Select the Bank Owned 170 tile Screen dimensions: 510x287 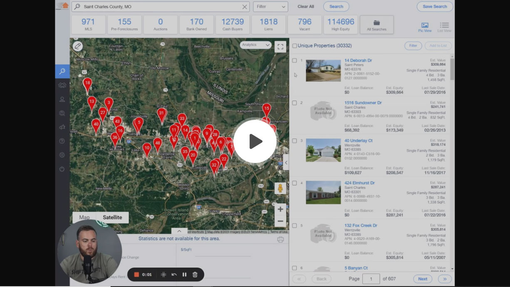pyautogui.click(x=196, y=25)
